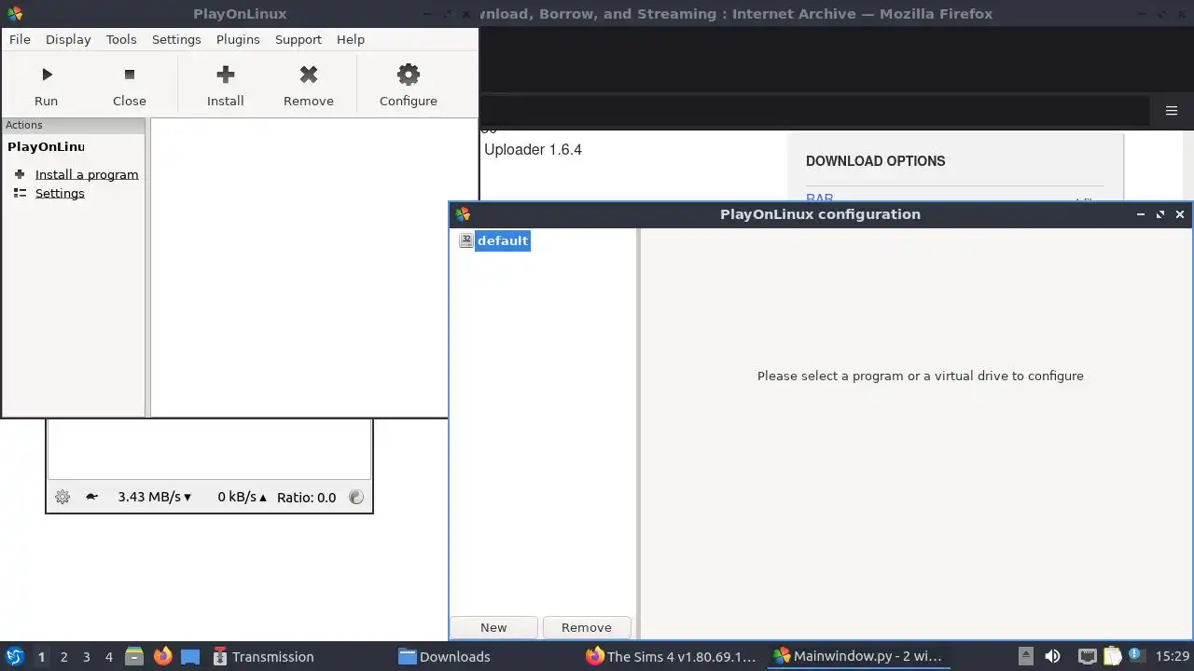
Task: Switch to workspace 4
Action: tap(108, 656)
